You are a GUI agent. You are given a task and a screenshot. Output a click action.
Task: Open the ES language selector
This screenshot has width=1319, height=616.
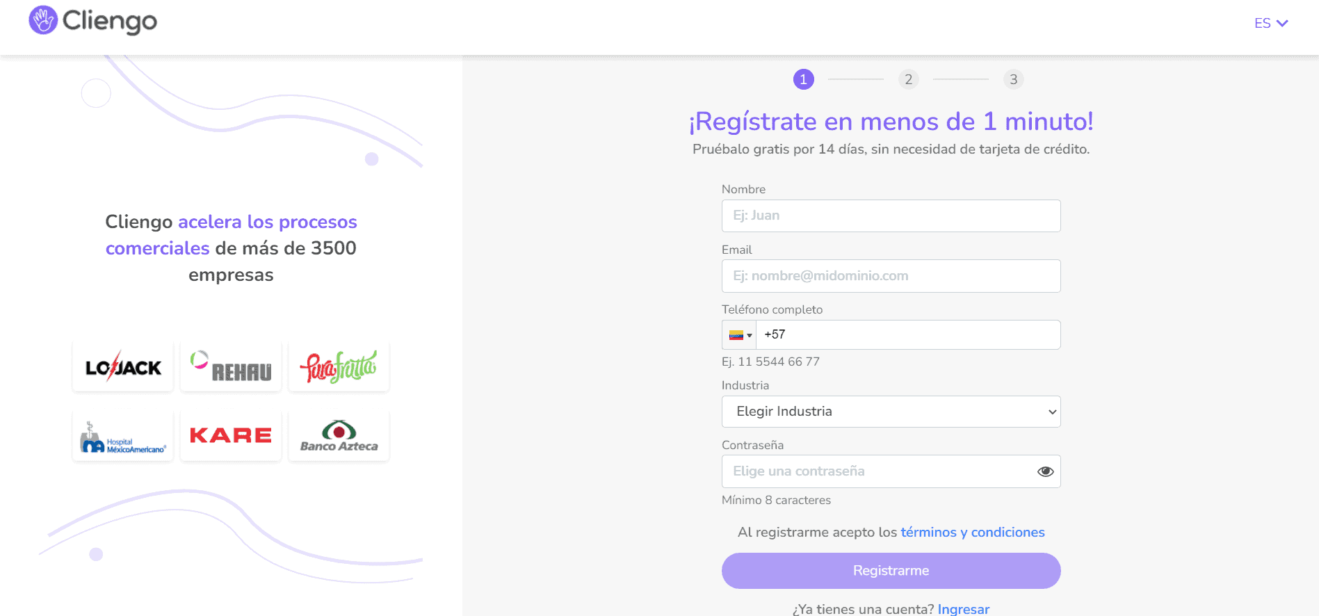[x=1271, y=23]
